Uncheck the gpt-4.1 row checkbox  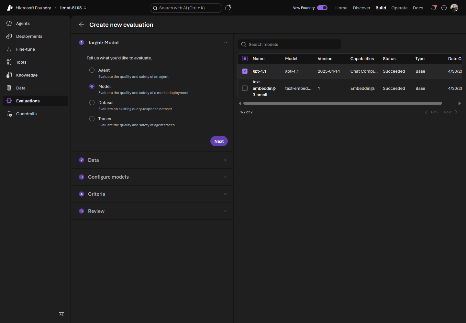245,71
